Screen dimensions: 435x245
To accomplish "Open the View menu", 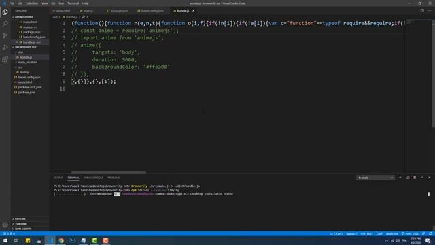I will point(44,3).
